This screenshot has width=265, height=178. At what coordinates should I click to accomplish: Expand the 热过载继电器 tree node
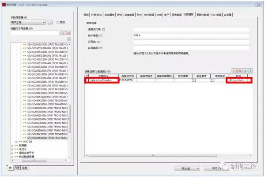tap(12, 157)
